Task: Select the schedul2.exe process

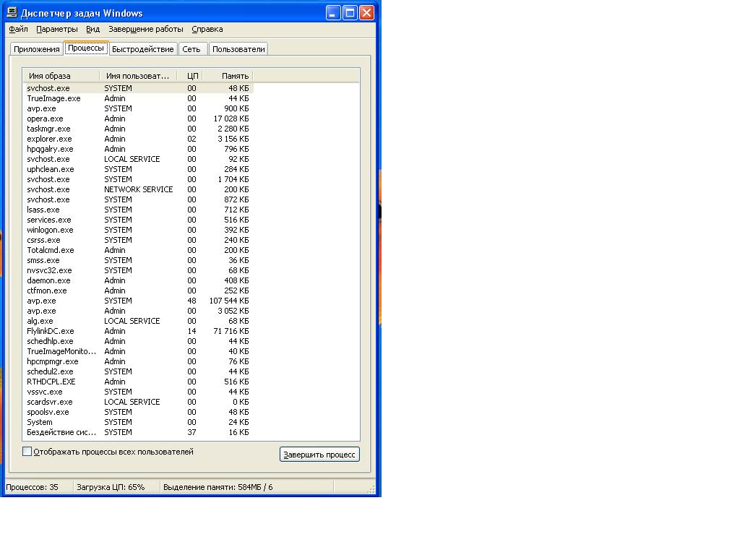Action: 138,372
